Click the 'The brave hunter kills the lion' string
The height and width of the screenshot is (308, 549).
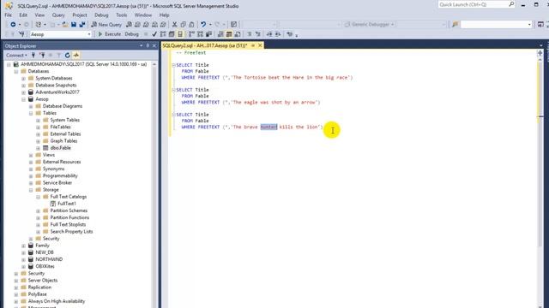(x=276, y=127)
